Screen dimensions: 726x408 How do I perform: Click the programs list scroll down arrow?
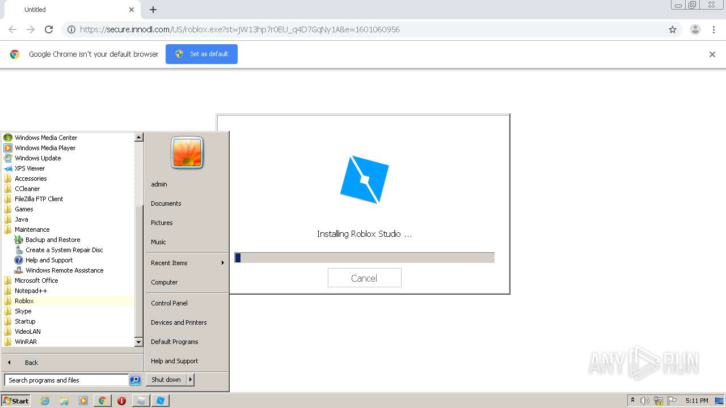[x=138, y=342]
